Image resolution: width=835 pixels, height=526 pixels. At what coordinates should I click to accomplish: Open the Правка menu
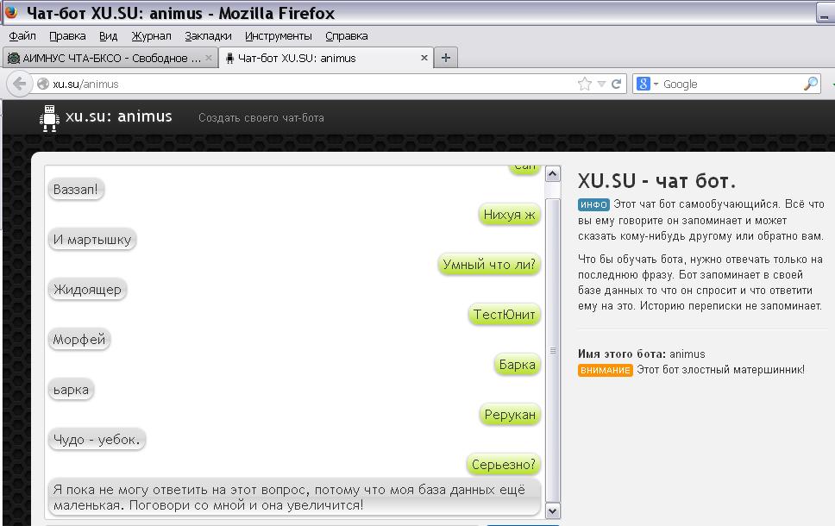[x=67, y=36]
